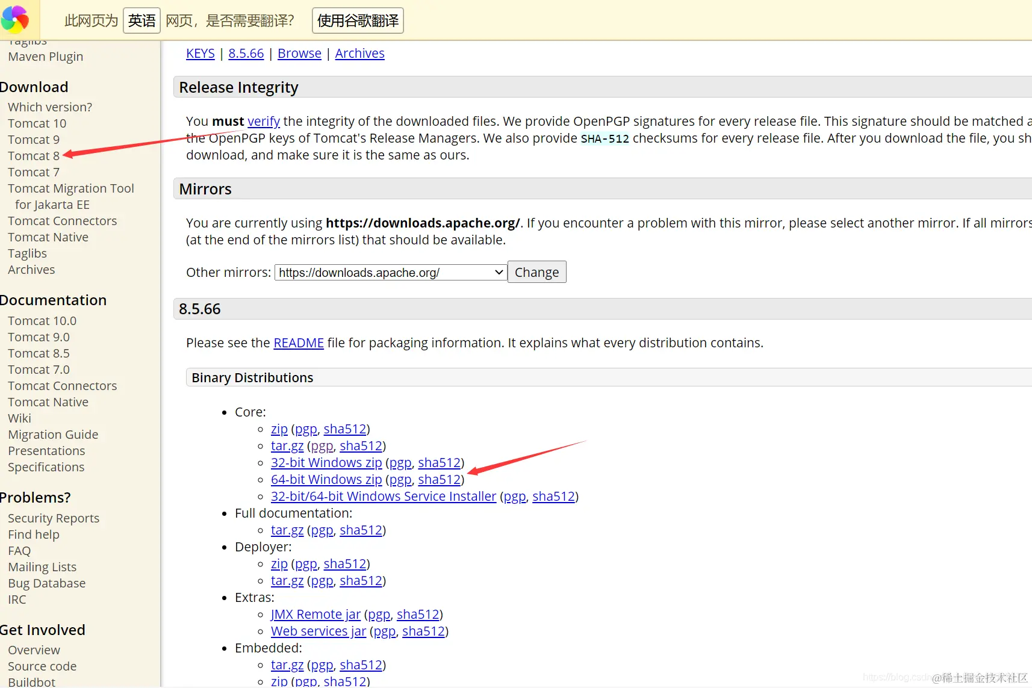Download 32-bit/64-bit Windows Service Installer

point(384,497)
